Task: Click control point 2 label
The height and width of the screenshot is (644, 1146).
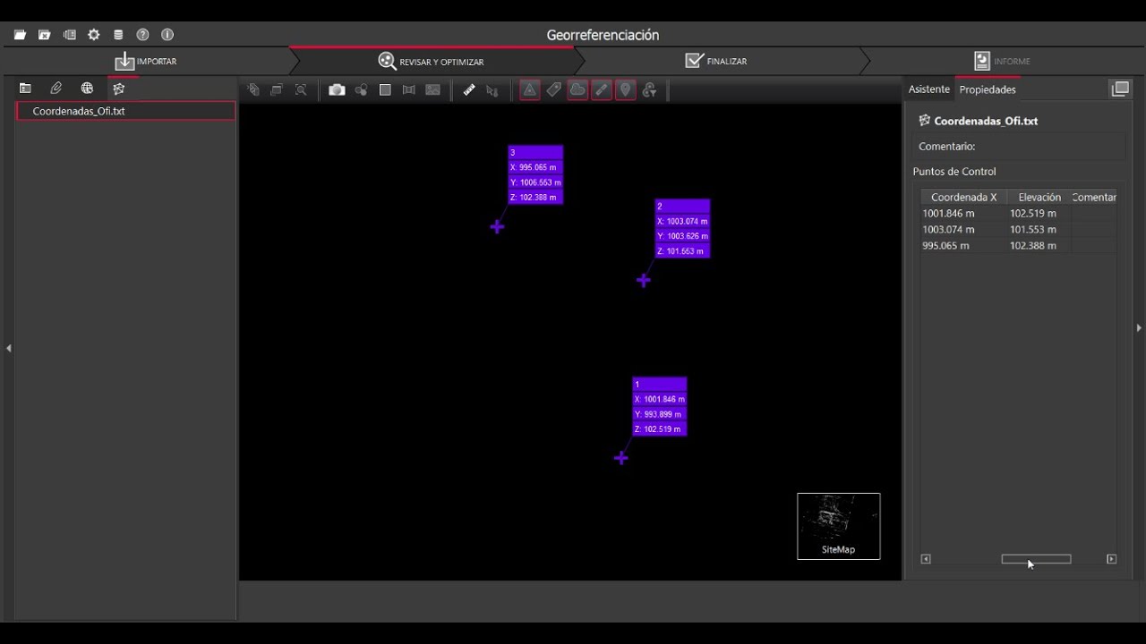Action: 682,229
